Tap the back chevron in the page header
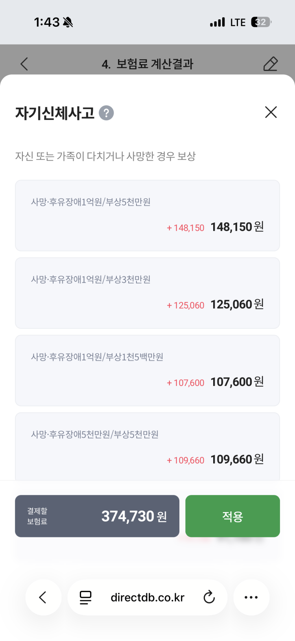The image size is (295, 641). point(24,64)
